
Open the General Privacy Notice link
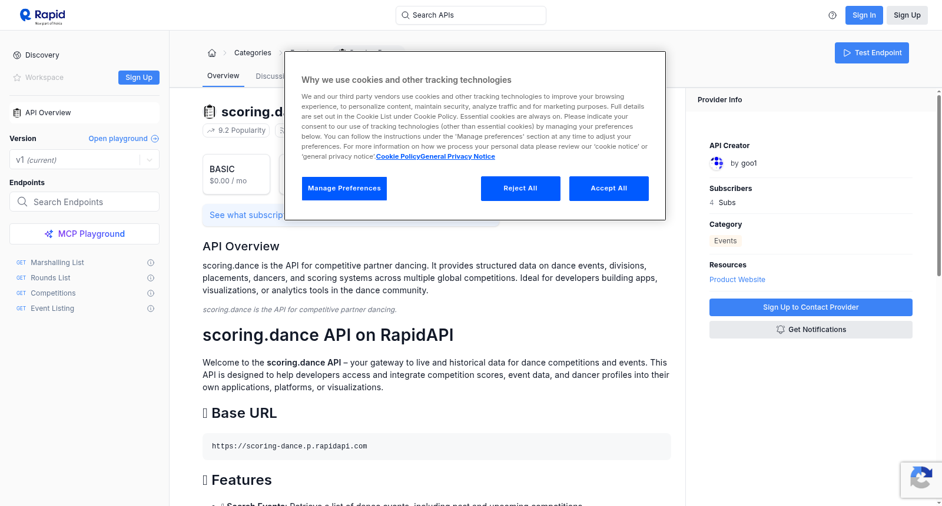(x=457, y=156)
